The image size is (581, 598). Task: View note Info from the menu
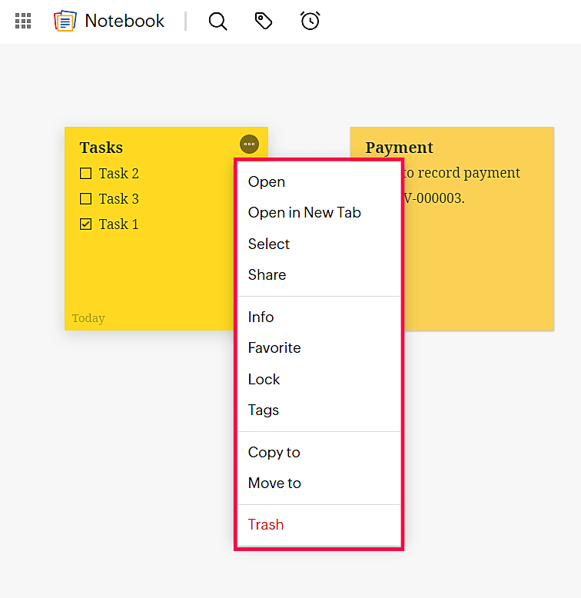(261, 317)
